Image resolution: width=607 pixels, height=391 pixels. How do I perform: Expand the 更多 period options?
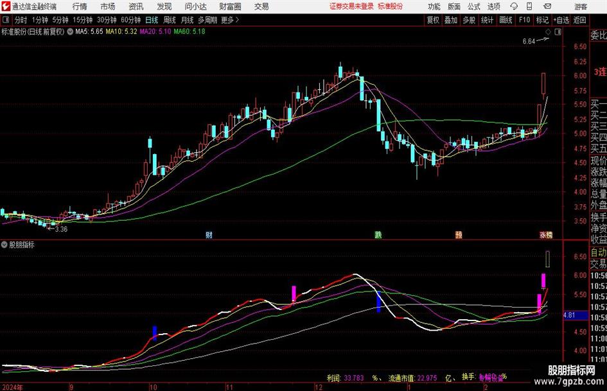click(x=230, y=20)
